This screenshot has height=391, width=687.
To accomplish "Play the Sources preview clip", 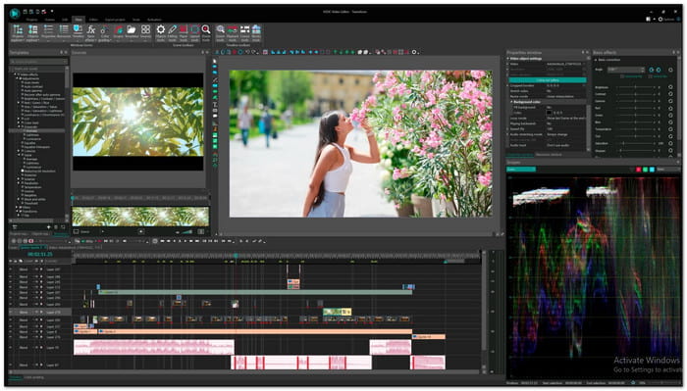I will (103, 232).
